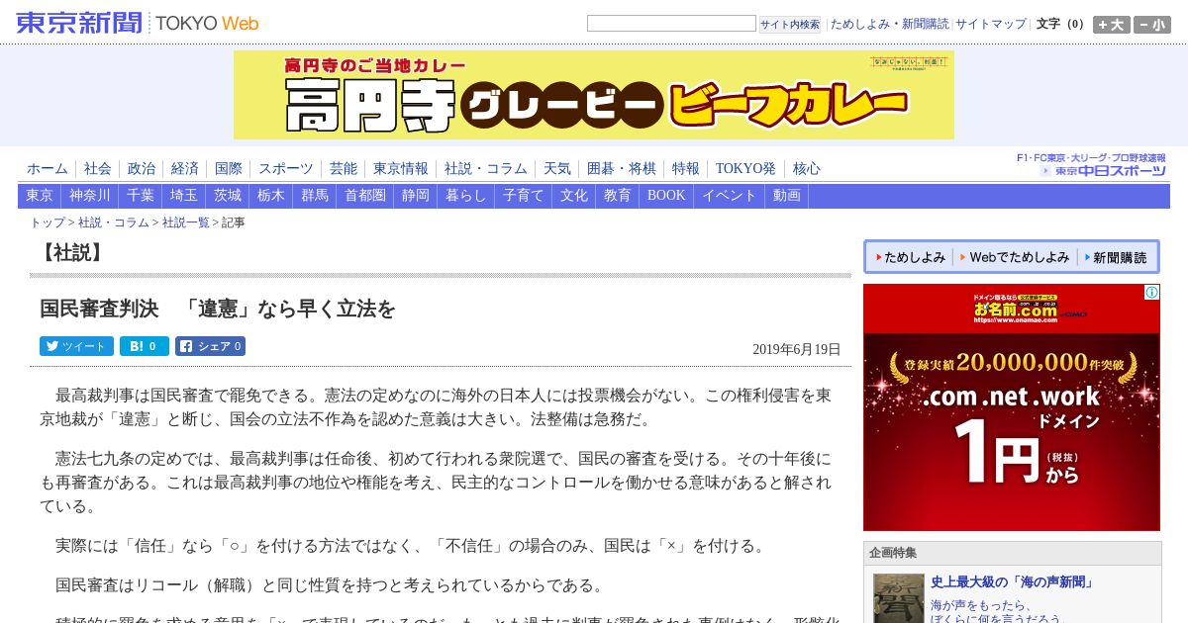Click the Webでためしよみ sidebar button
Viewport: 1188px width, 623px height.
coord(1014,257)
